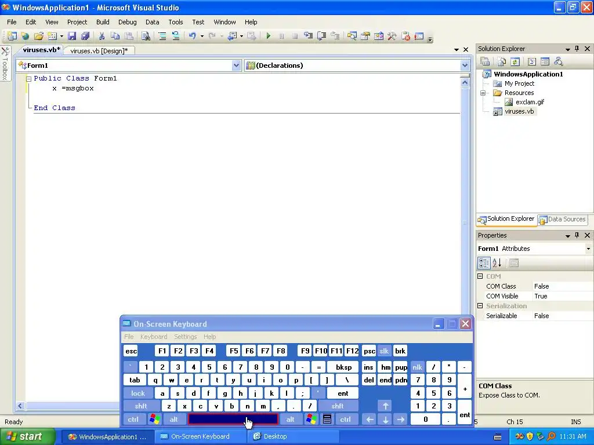Viewport: 594px width, 445px height.
Task: Click Refresh icon in Solution Explorer
Action: [x=515, y=61]
